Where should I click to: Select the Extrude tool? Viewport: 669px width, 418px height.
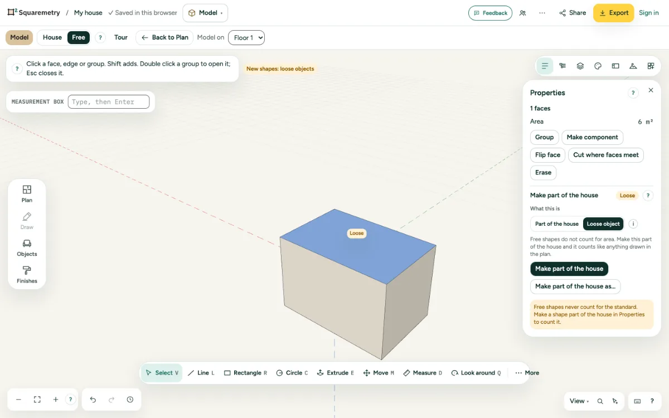tap(336, 373)
